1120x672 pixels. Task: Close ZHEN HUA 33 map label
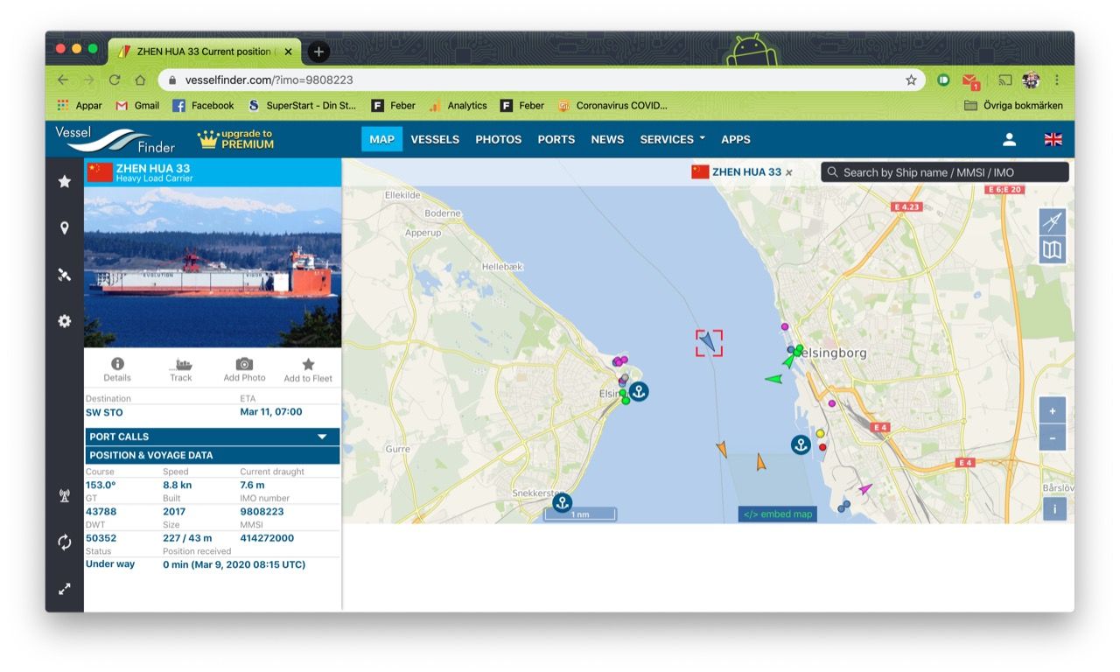788,172
